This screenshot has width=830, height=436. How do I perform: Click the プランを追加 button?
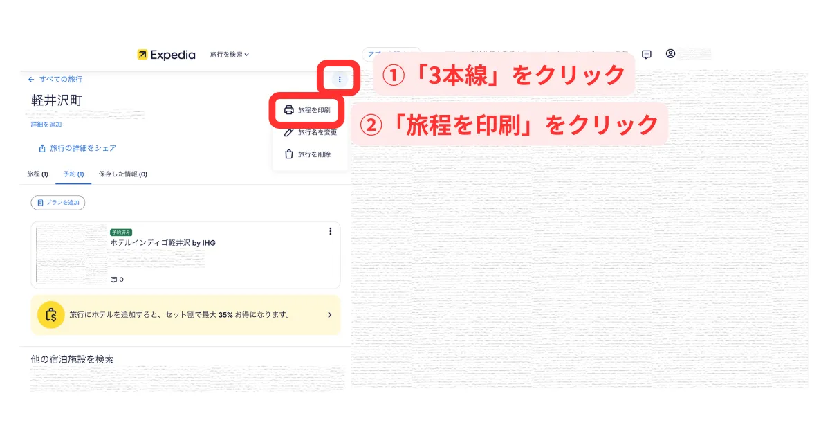[x=58, y=203]
